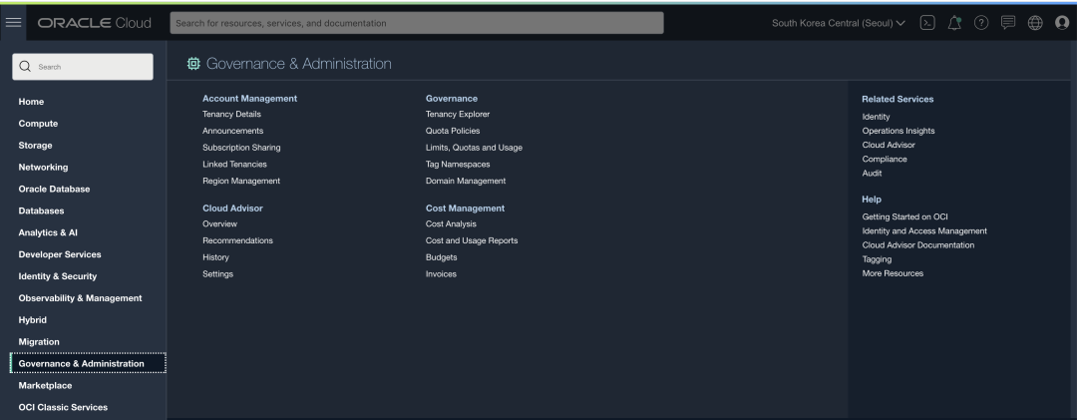Open Region Management link

click(241, 181)
